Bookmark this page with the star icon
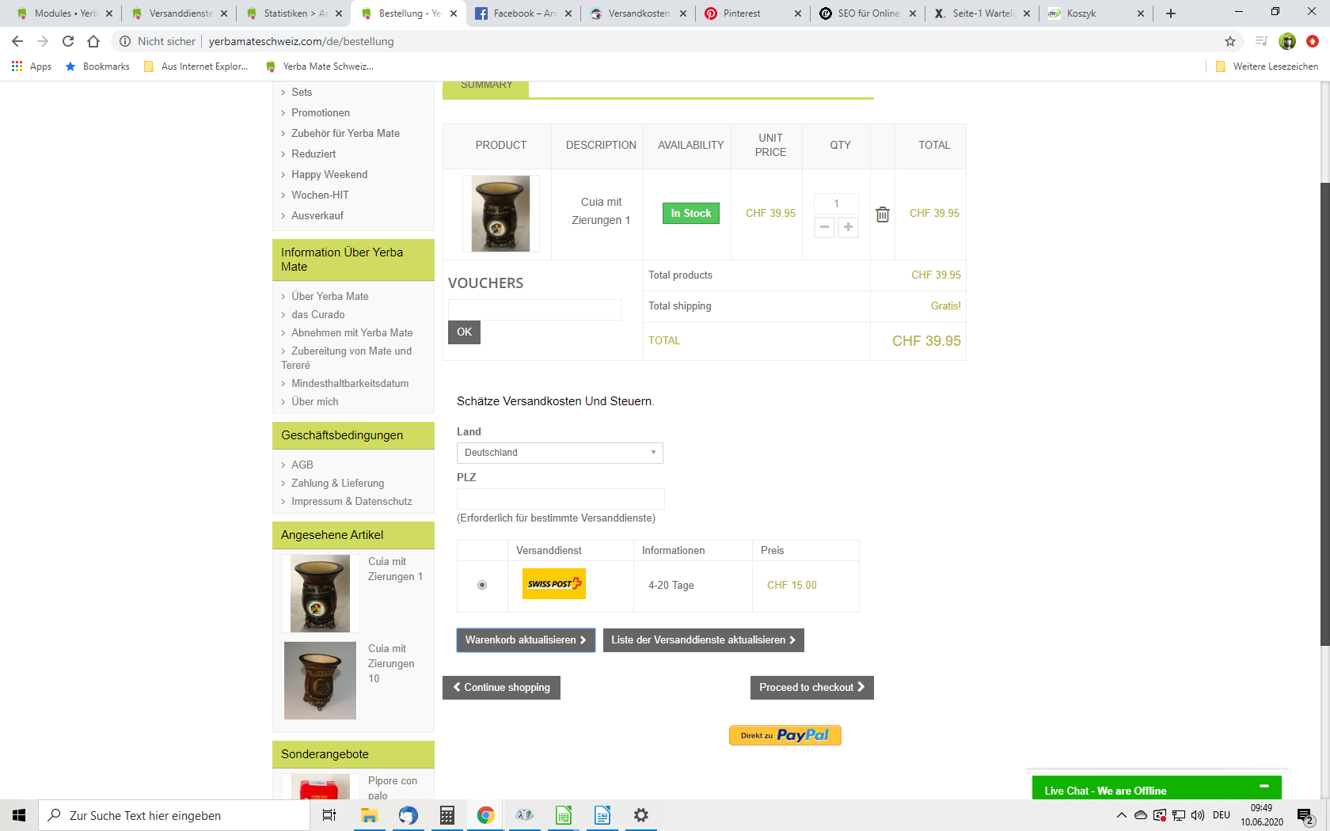The width and height of the screenshot is (1330, 831). click(1230, 41)
